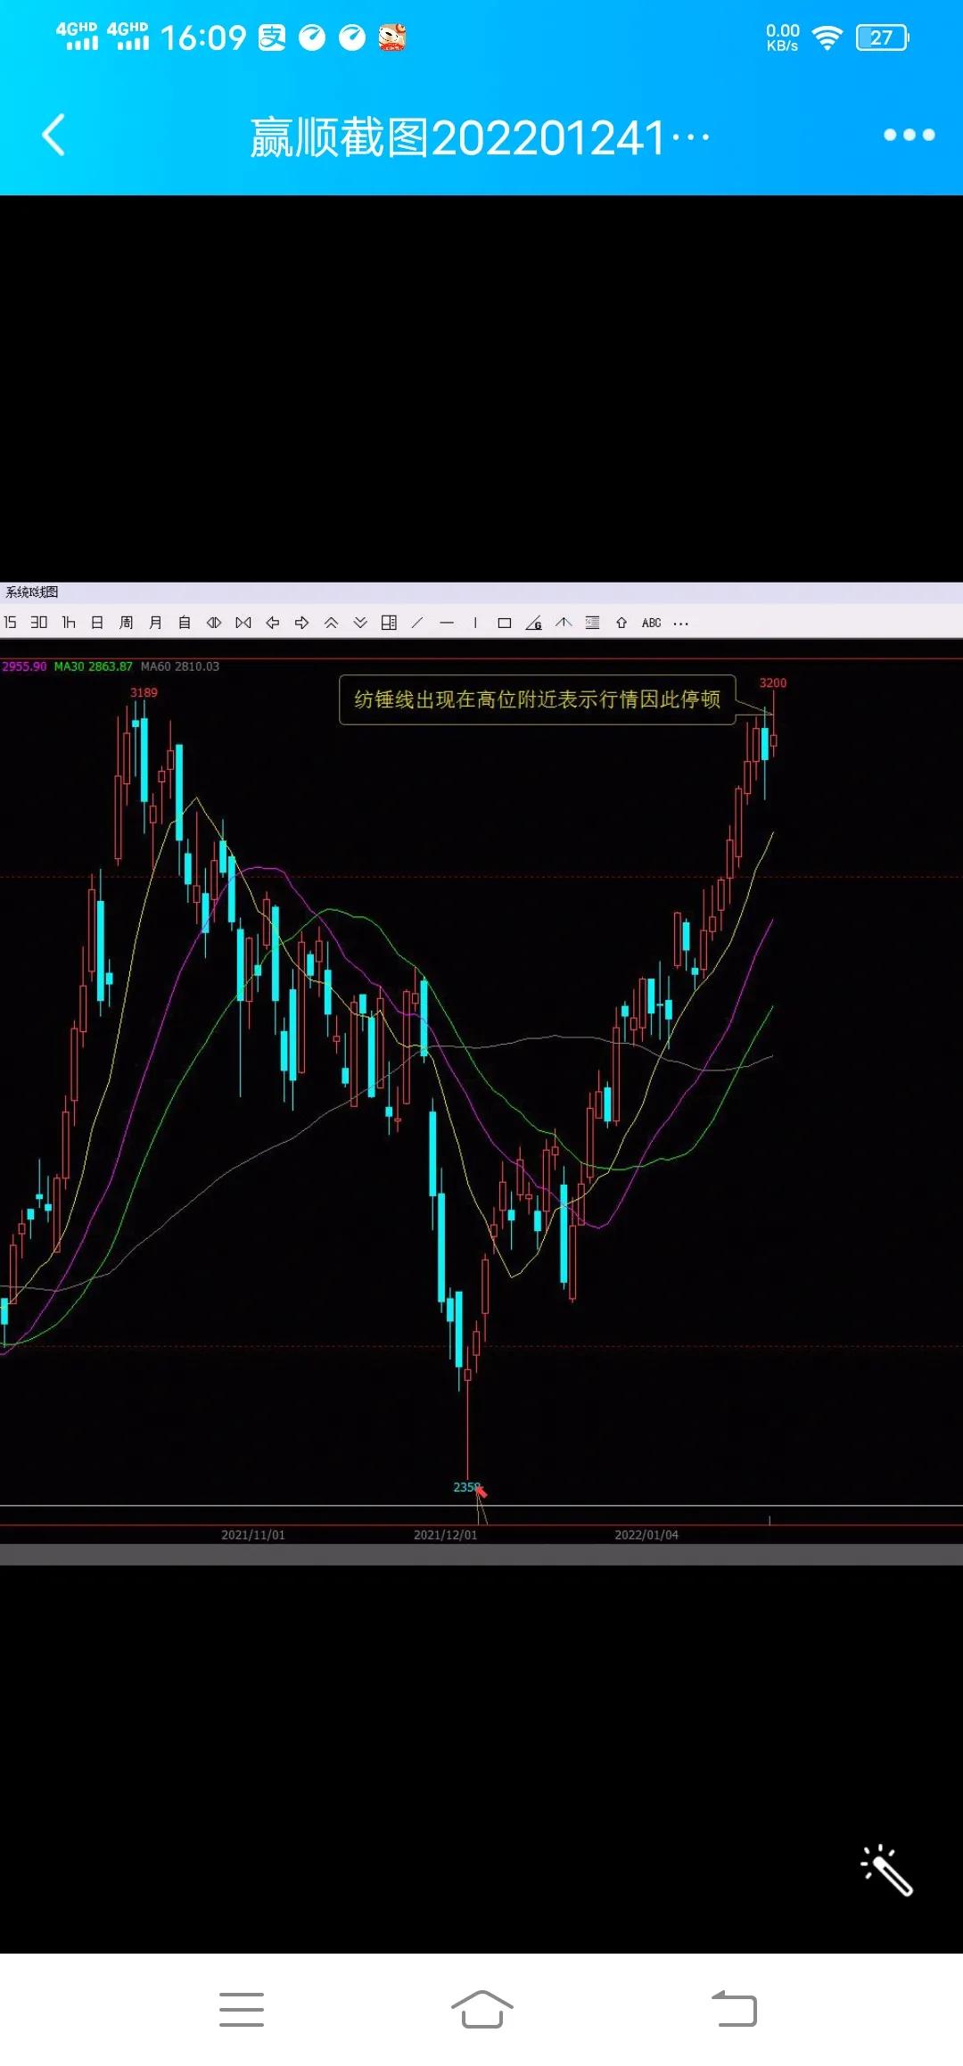Expand the toolbar's more tools ellipsis
The image size is (963, 2066).
point(681,624)
